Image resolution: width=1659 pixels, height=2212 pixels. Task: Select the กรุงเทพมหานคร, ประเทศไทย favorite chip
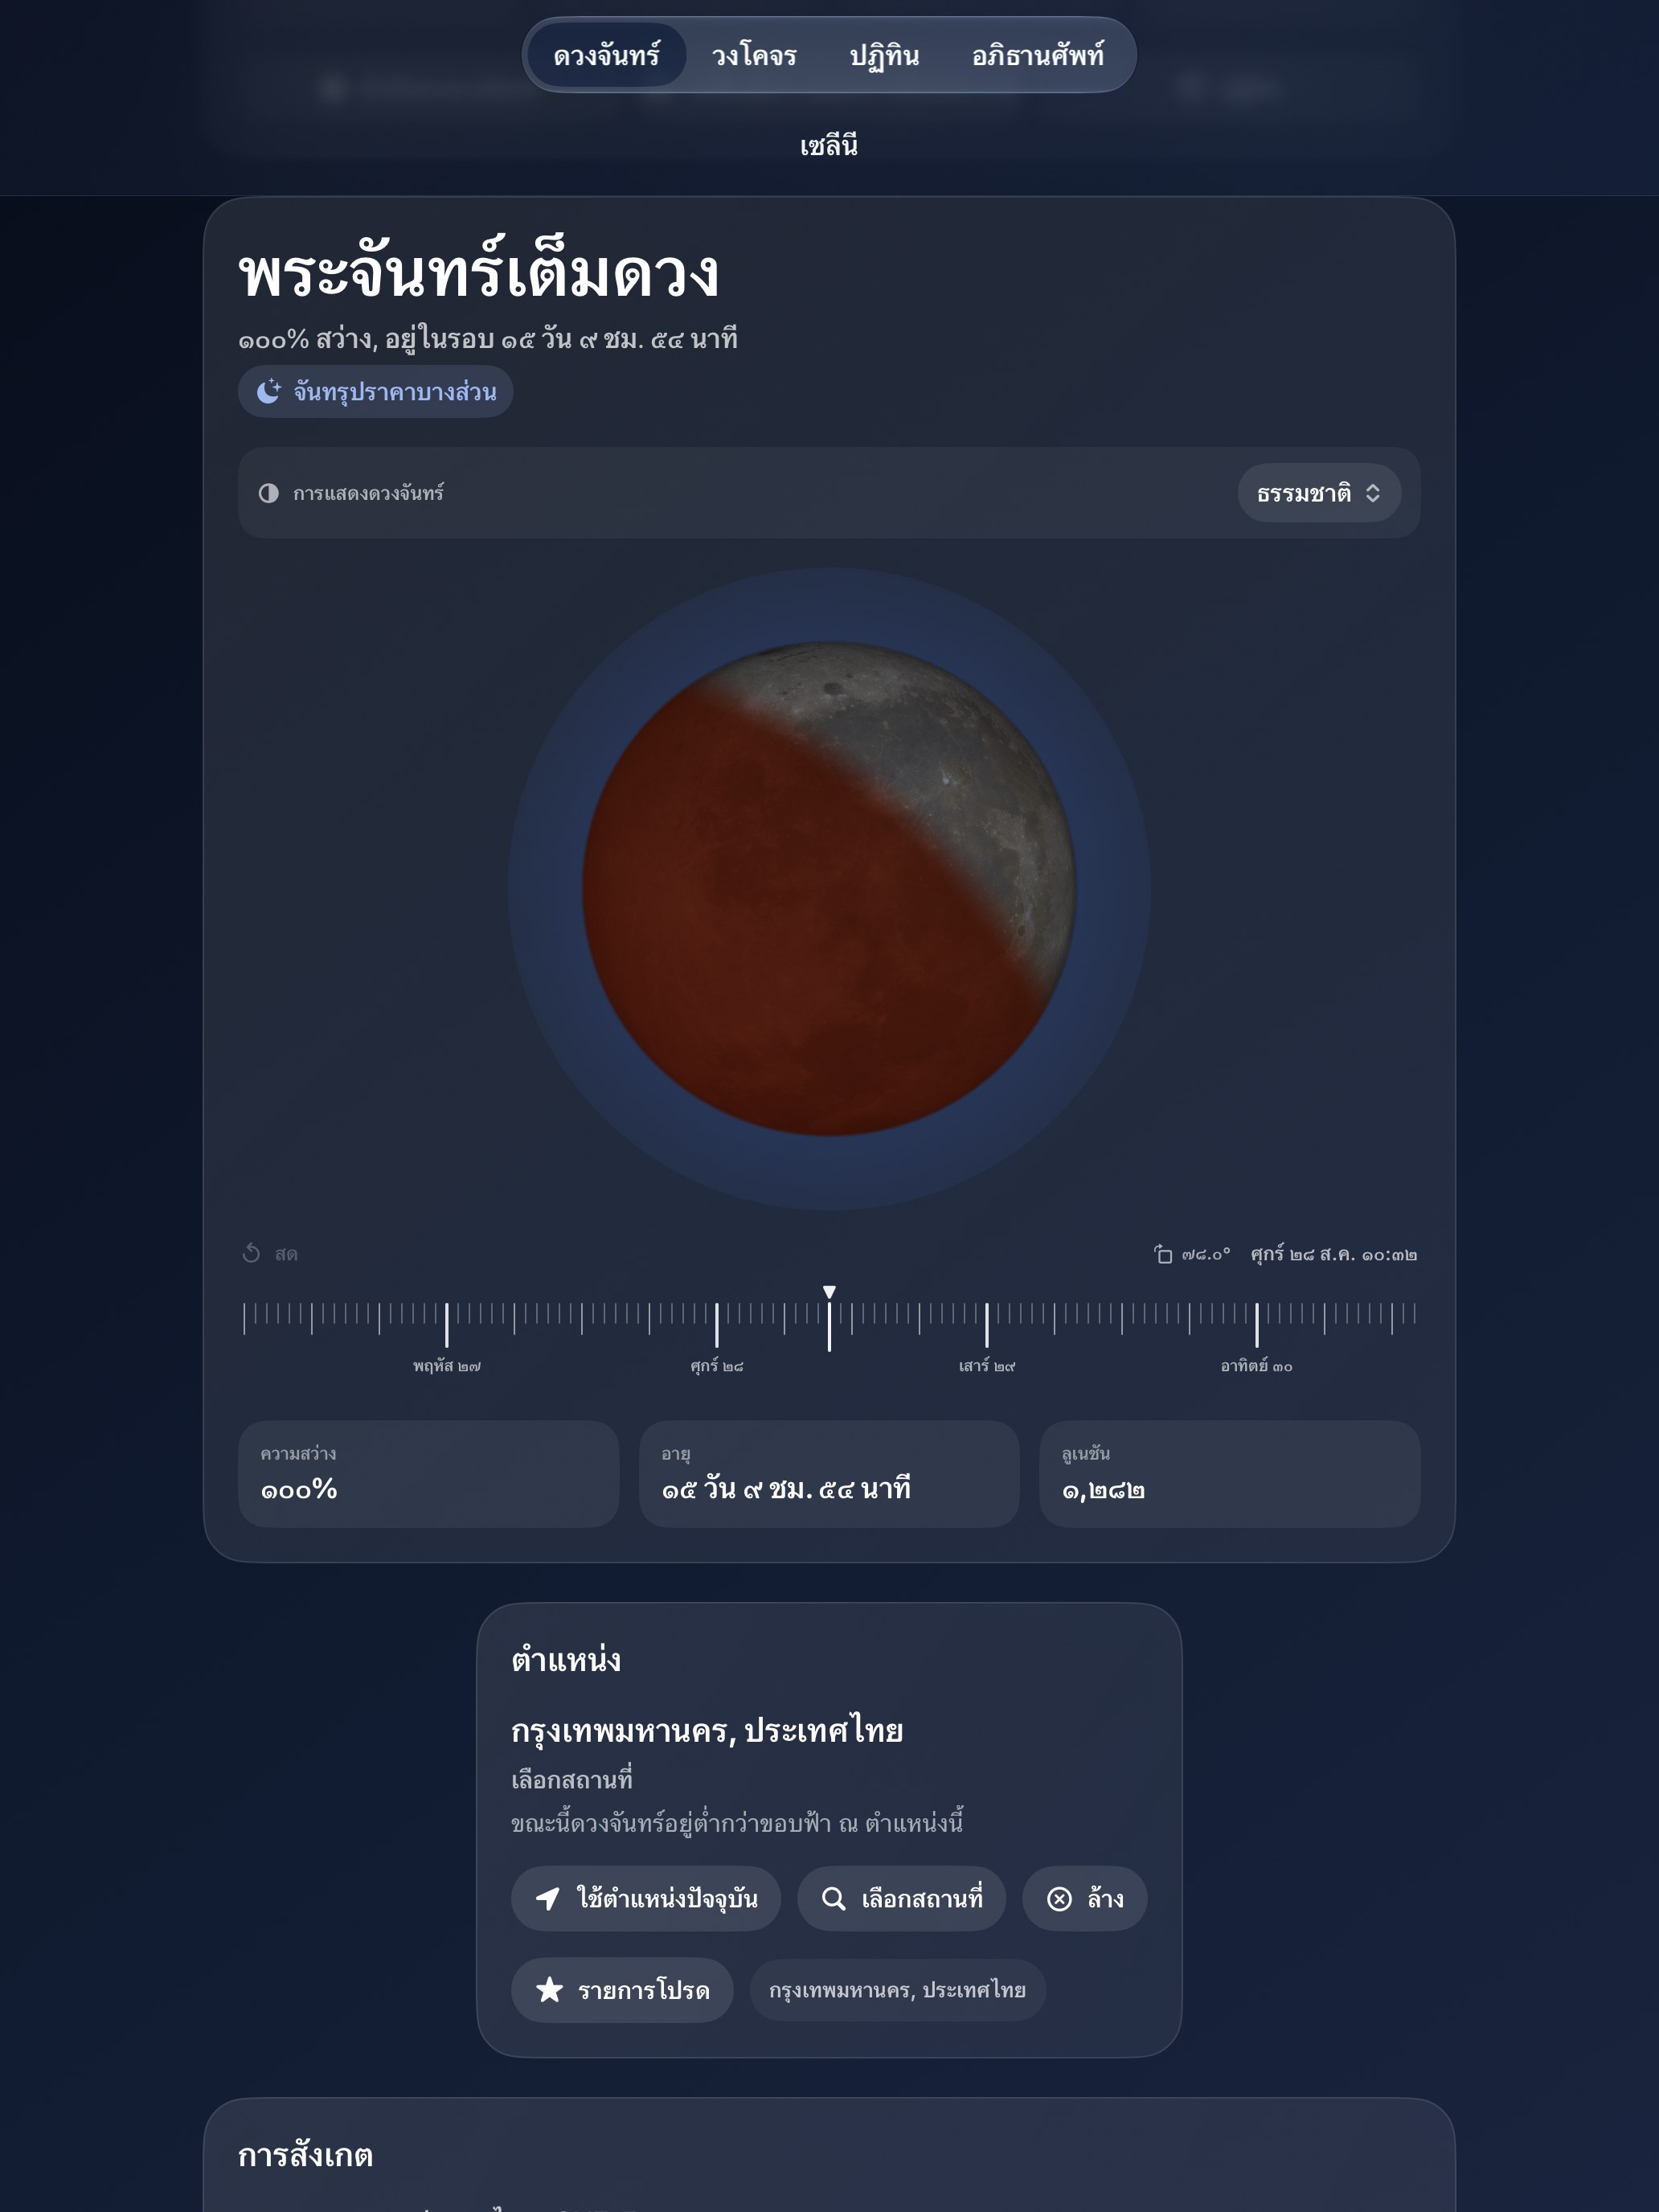(897, 1990)
